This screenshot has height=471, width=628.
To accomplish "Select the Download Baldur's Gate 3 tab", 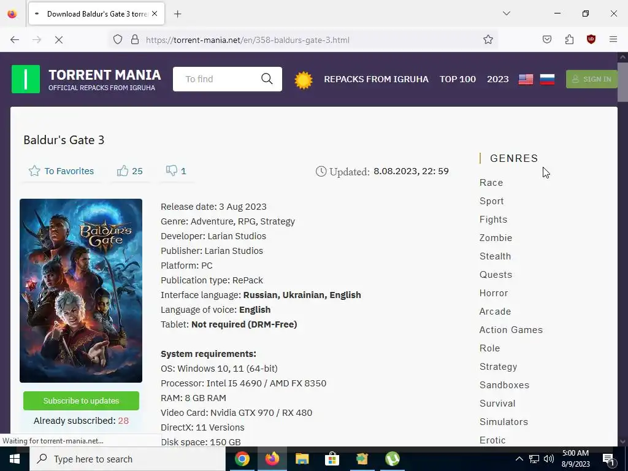I will pos(96,14).
